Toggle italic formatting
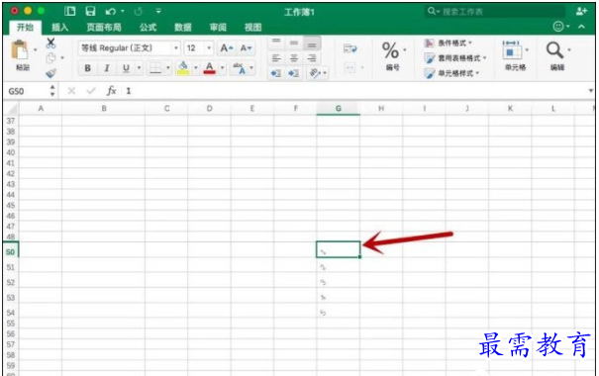599x376 pixels. coord(107,68)
